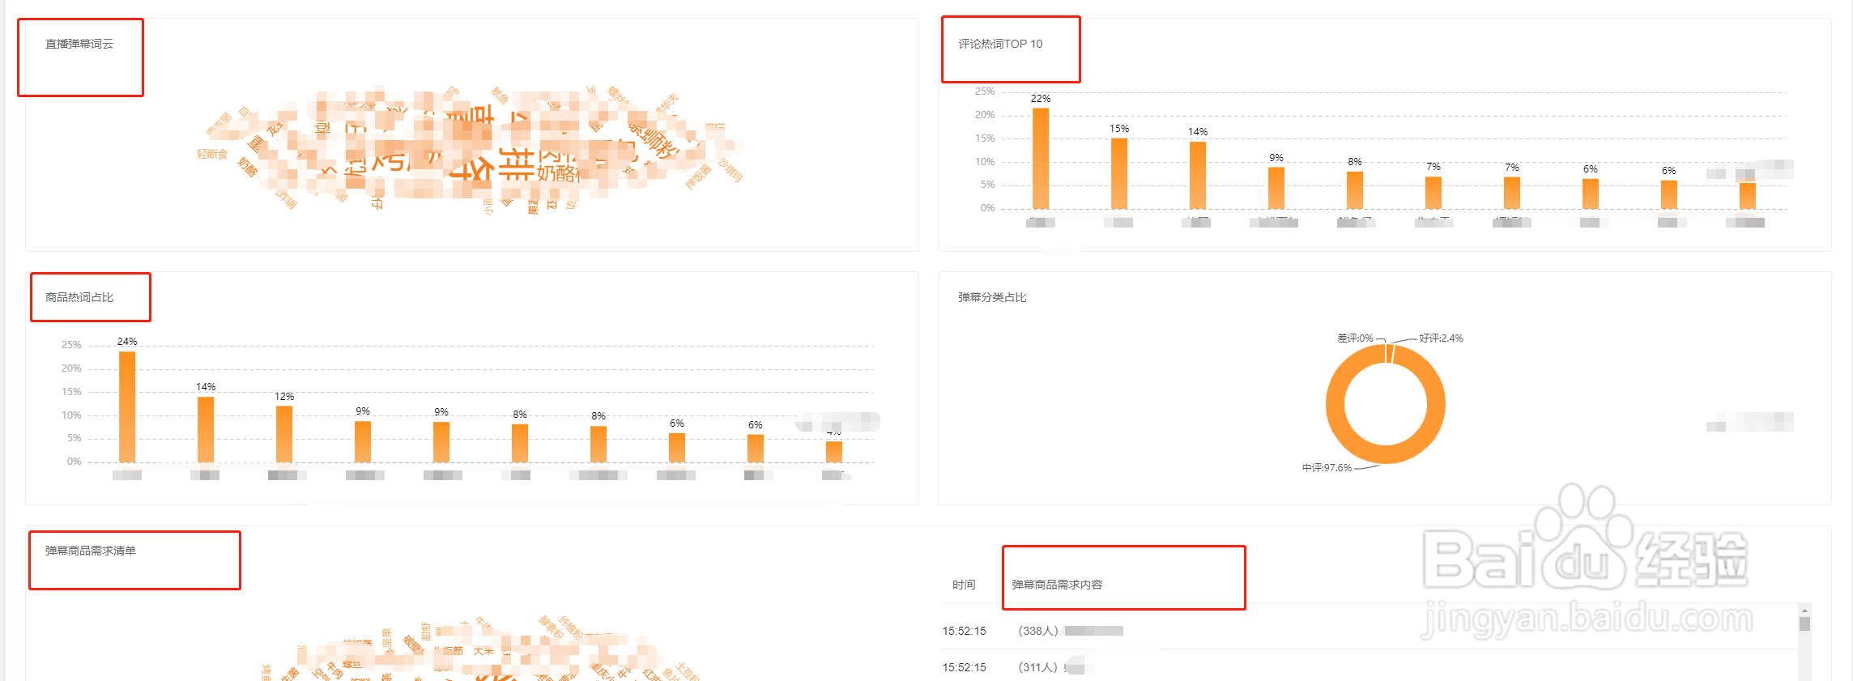Click the 15:52:15 (338人) table row
Screen dimensions: 1853x681
click(x=1369, y=631)
